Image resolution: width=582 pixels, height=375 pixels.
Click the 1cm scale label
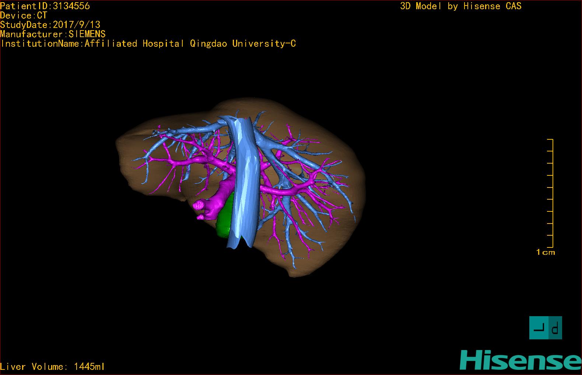pyautogui.click(x=545, y=252)
